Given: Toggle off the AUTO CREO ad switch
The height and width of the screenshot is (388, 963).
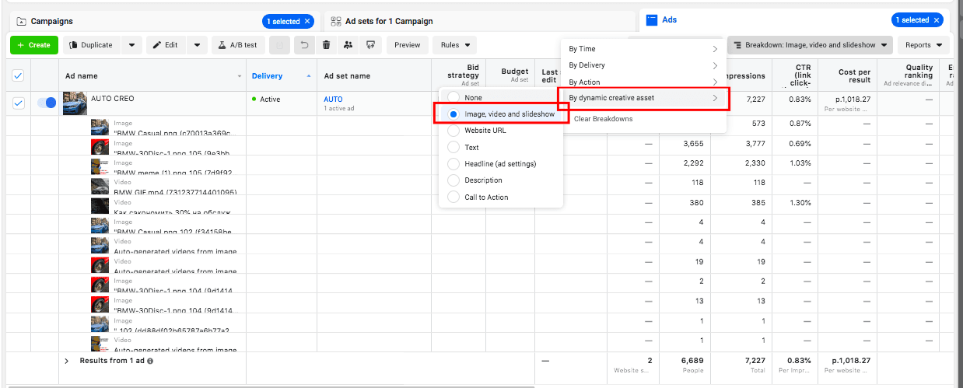Looking at the screenshot, I should [x=47, y=103].
